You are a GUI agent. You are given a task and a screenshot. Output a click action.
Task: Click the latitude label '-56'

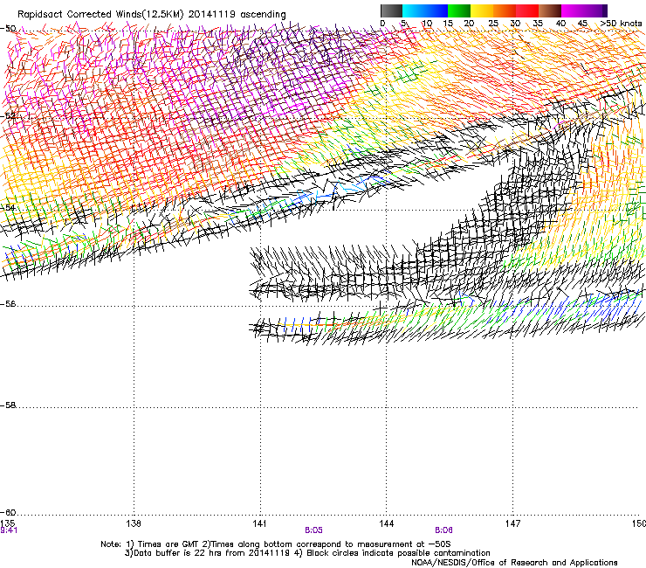[8, 304]
